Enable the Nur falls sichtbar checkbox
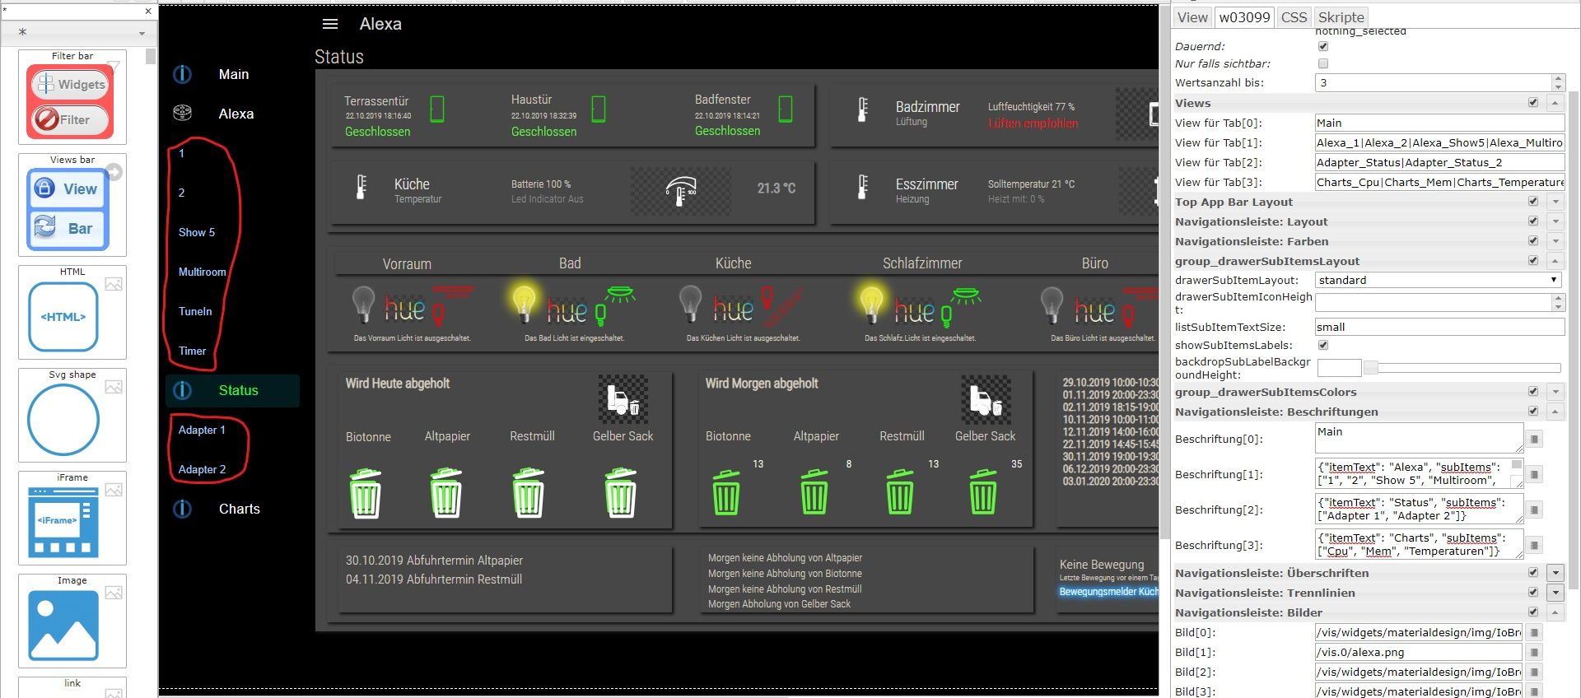The height and width of the screenshot is (698, 1581). coord(1323,63)
